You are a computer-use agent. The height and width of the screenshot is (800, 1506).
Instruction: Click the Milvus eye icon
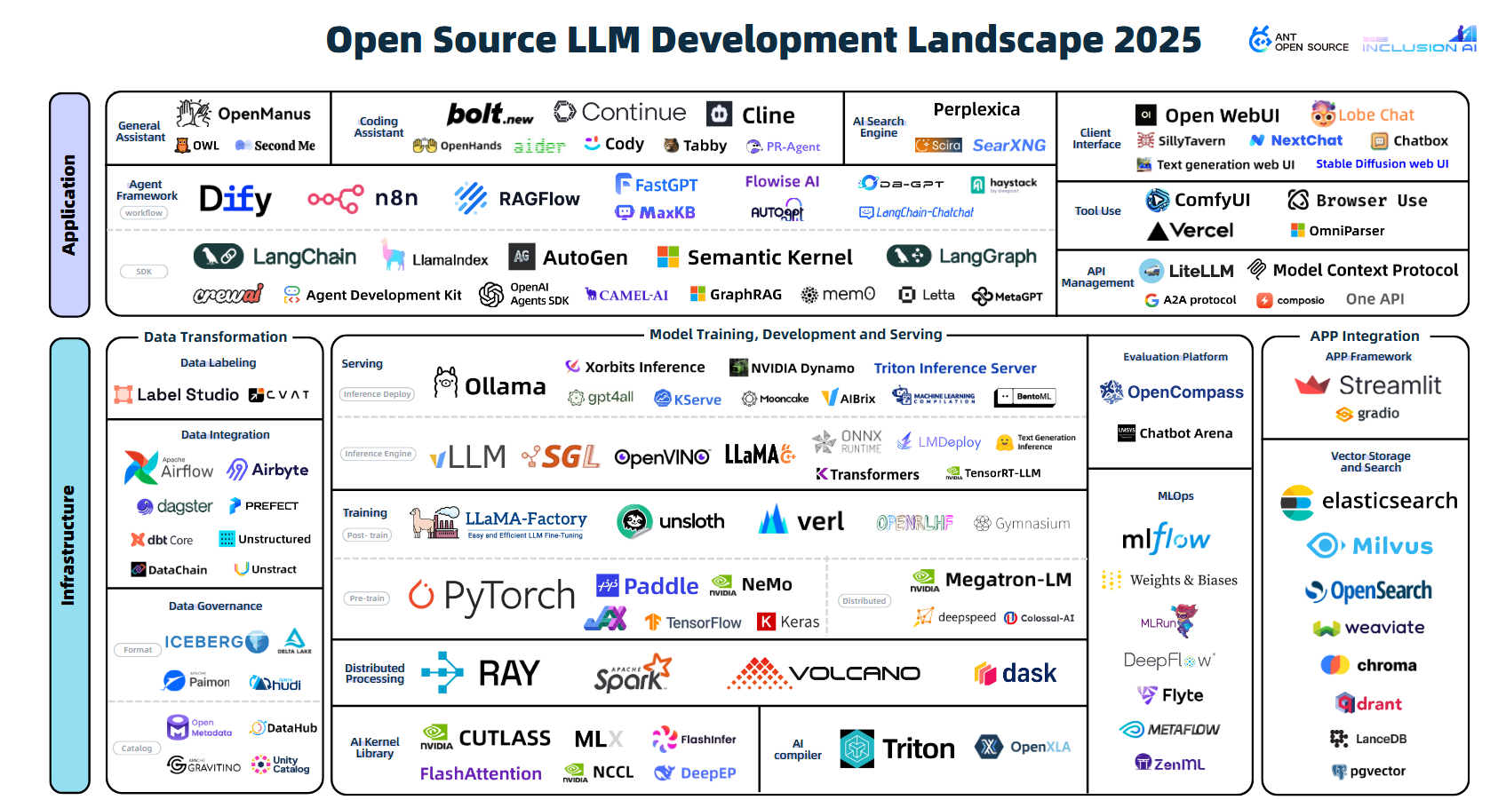[1326, 545]
